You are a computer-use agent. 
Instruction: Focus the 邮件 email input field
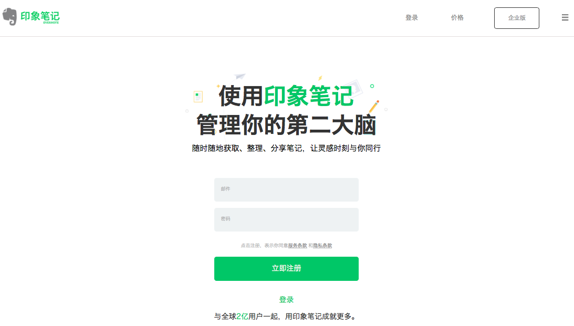coord(286,190)
